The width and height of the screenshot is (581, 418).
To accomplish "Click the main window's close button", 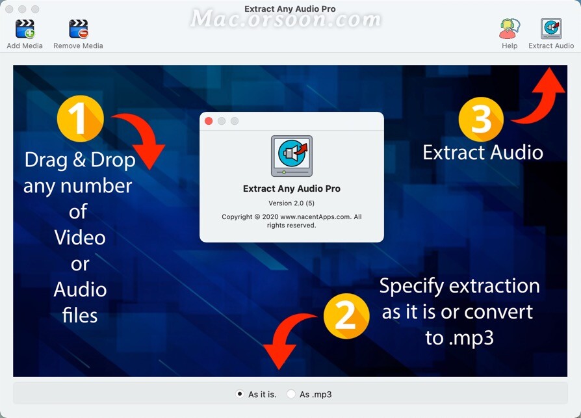I will point(9,9).
